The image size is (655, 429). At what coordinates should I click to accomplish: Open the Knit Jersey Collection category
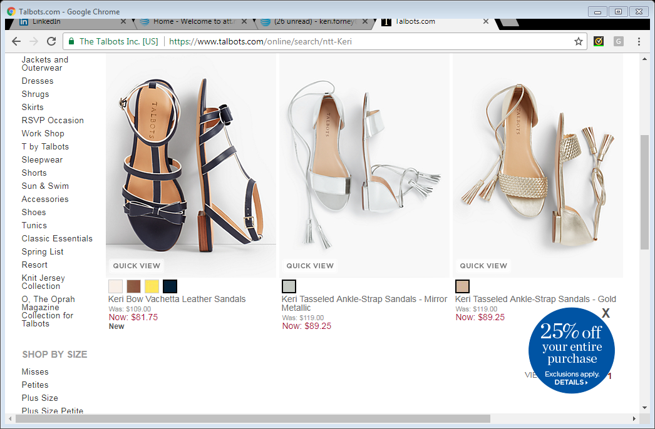(43, 282)
